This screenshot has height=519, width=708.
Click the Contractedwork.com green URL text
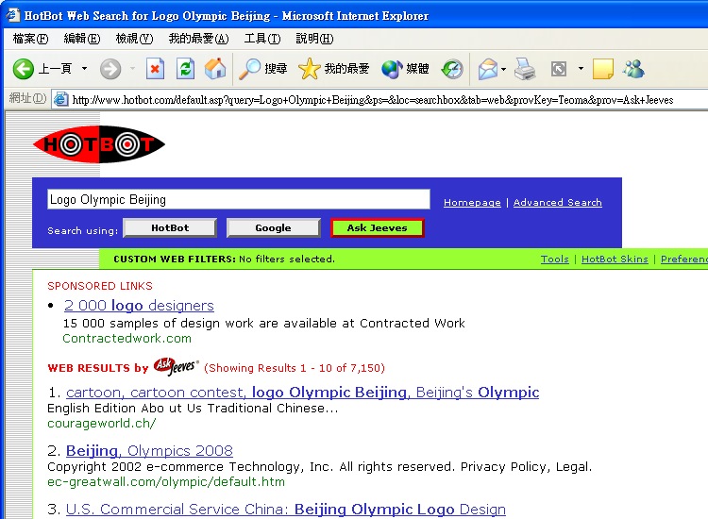126,339
